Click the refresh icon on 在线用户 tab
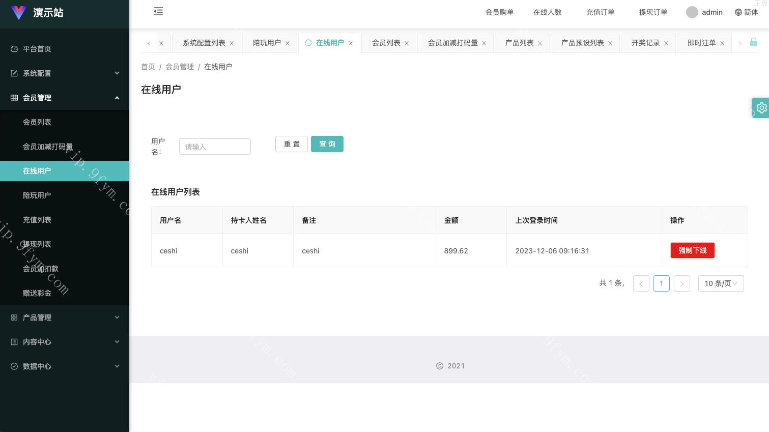Image resolution: width=769 pixels, height=432 pixels. point(308,43)
